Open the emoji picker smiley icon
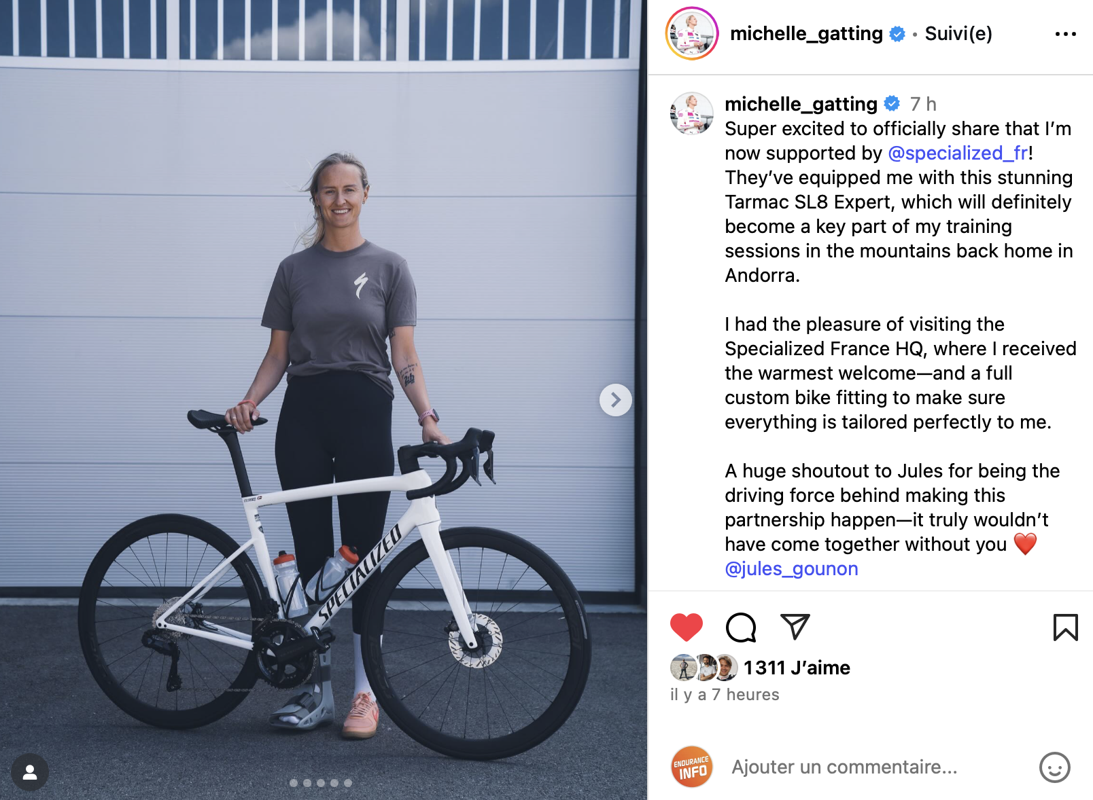 1054,767
